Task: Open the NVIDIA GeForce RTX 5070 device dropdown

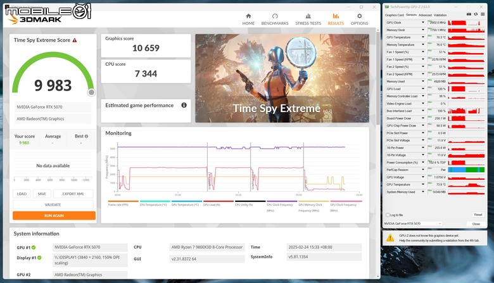Action: click(413, 223)
